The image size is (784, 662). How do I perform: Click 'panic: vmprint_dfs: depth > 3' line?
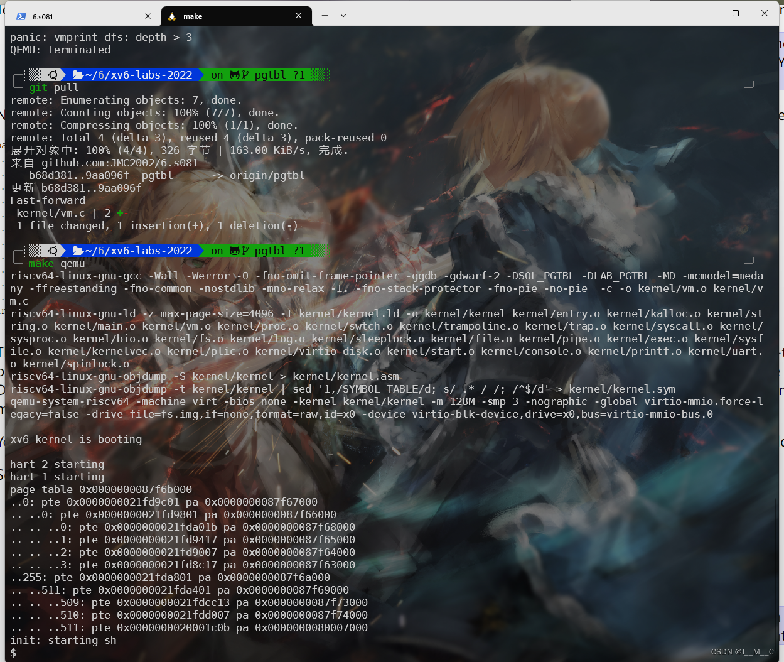pyautogui.click(x=101, y=37)
